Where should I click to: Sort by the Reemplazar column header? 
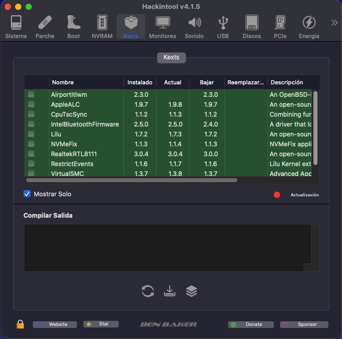click(246, 82)
